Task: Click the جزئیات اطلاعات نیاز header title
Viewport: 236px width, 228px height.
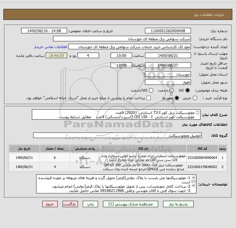Action: pos(209,15)
